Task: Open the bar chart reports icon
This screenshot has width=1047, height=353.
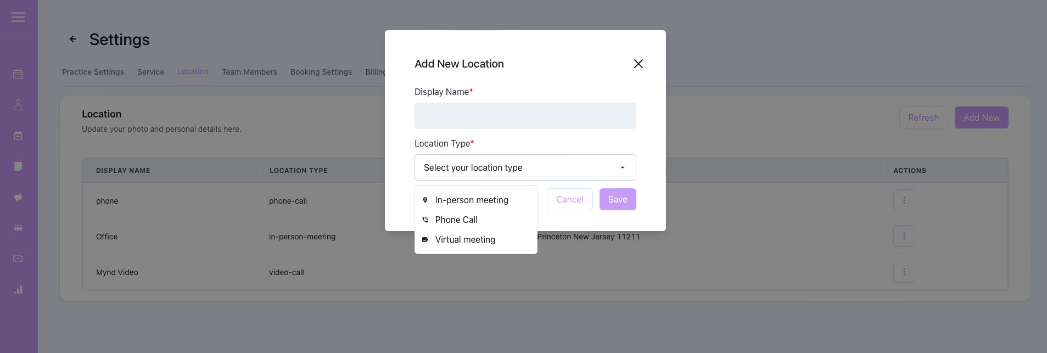Action: tap(18, 289)
